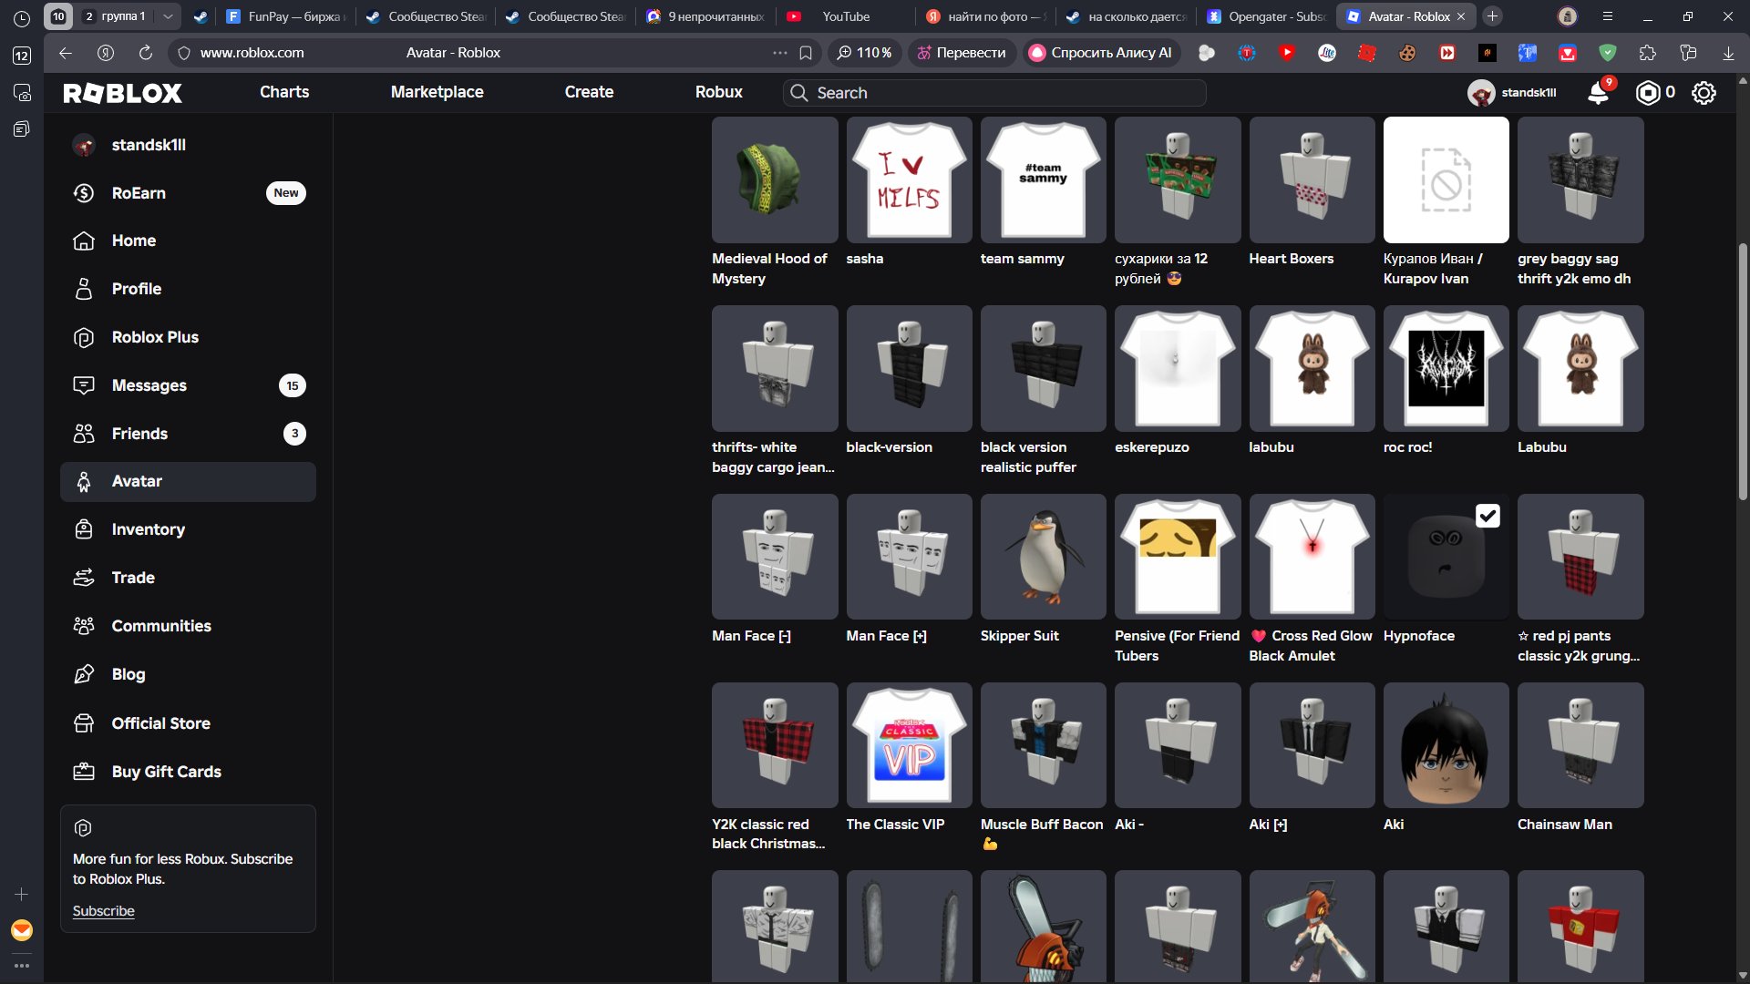Open Charts in the top navigation

pos(284,92)
